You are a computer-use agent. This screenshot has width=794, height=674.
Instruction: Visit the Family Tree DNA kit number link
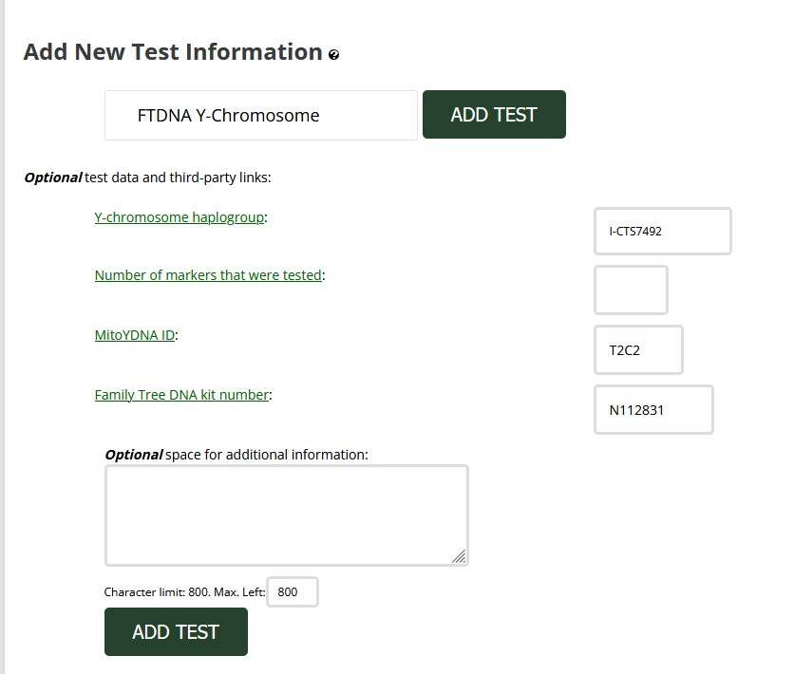(181, 395)
